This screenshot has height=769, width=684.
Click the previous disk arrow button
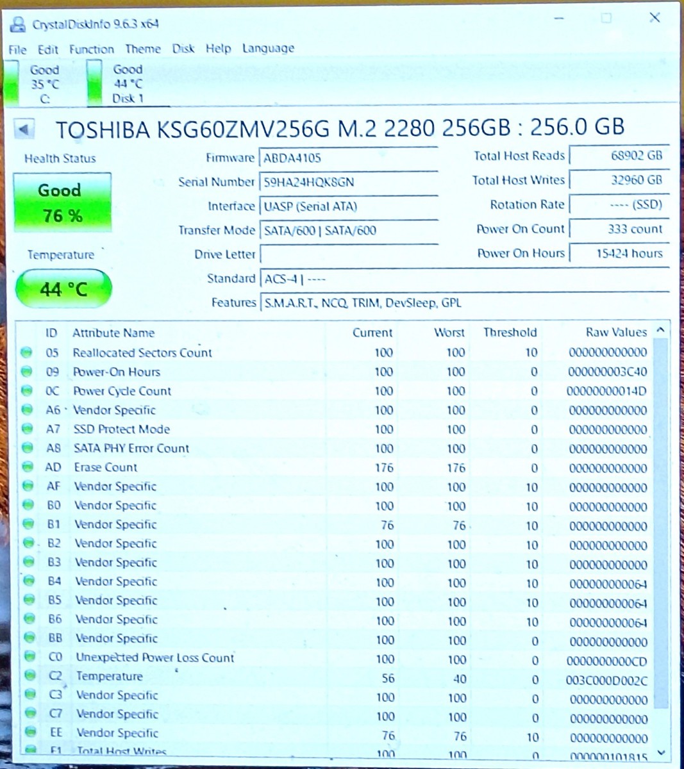[24, 129]
